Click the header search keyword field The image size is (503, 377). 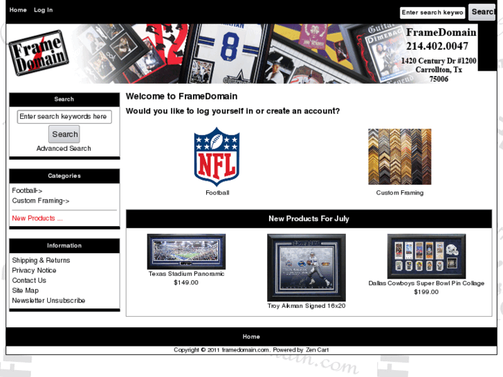(432, 12)
